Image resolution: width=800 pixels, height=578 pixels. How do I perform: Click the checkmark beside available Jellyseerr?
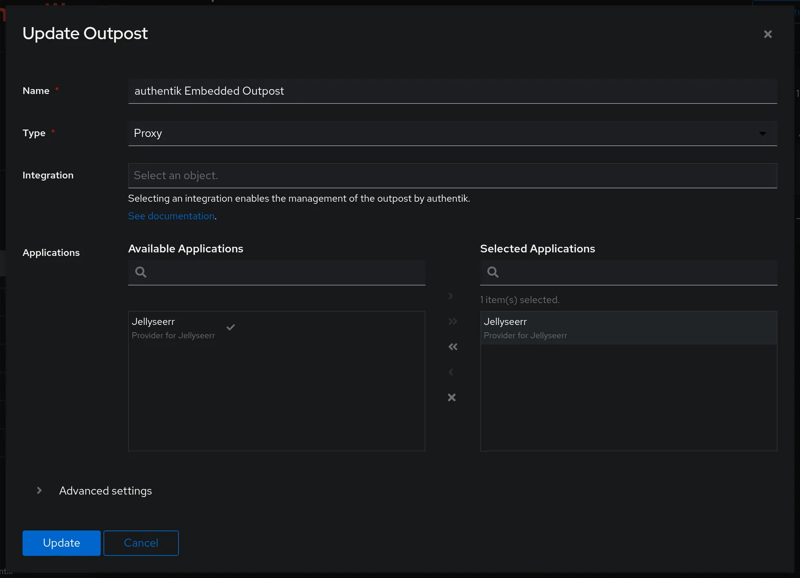[231, 327]
